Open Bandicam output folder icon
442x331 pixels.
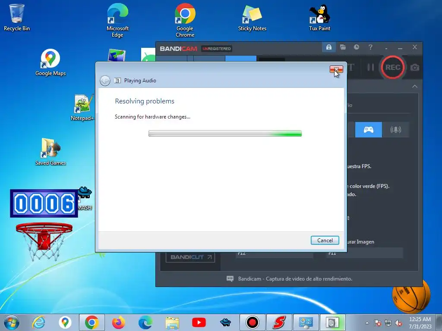(x=343, y=47)
